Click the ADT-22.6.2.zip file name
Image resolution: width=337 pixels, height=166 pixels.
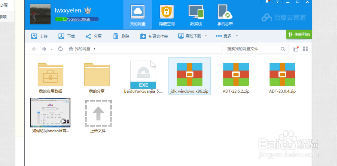(x=236, y=91)
